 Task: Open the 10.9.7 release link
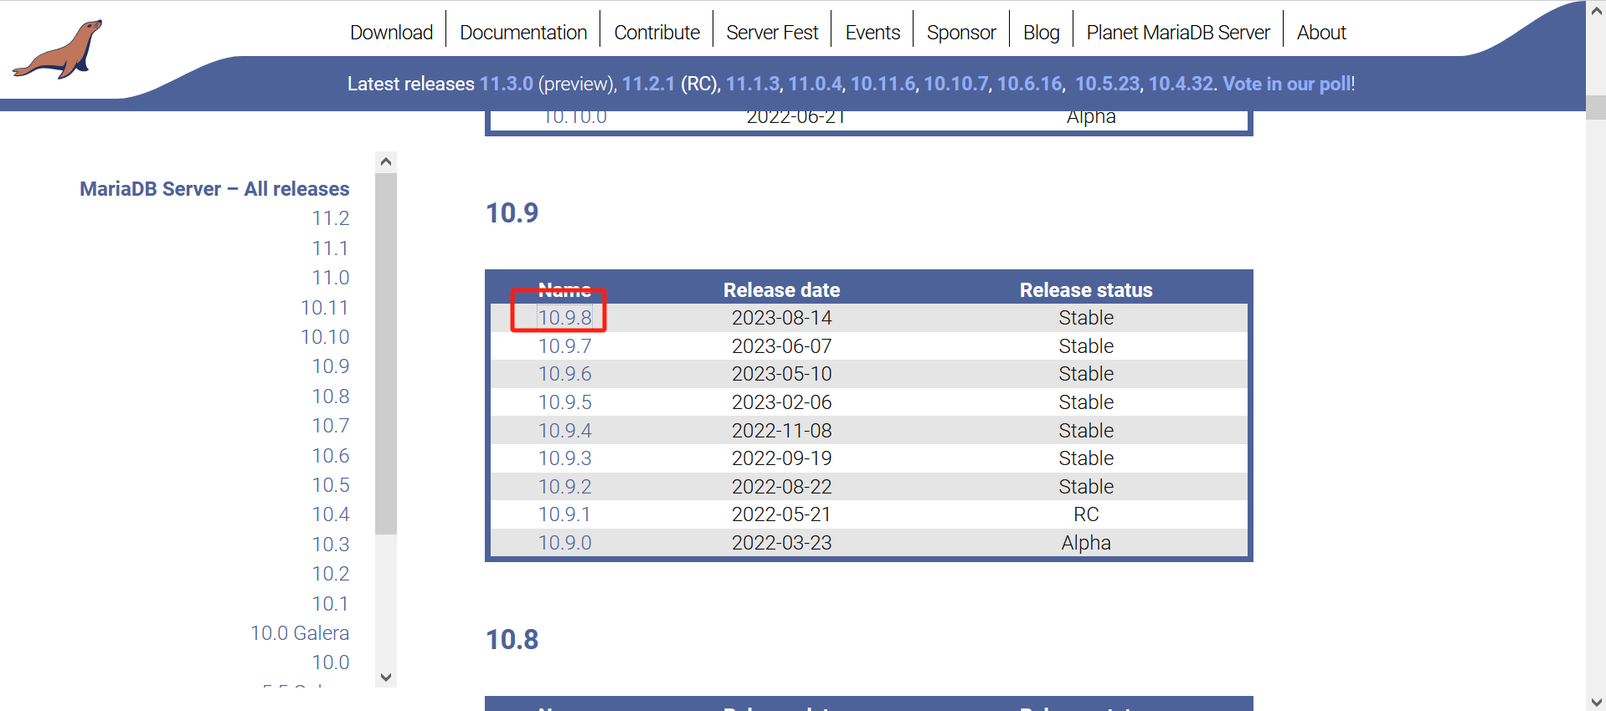(565, 346)
